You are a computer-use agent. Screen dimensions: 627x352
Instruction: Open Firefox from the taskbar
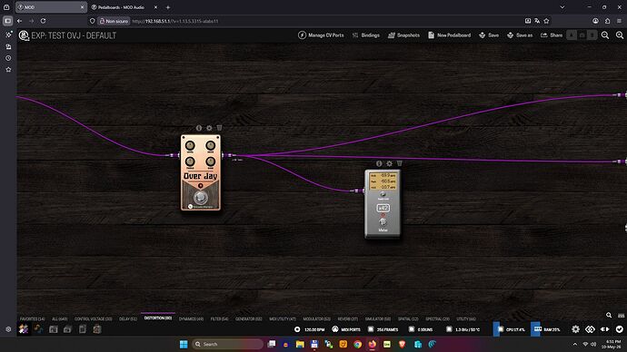pos(373,344)
